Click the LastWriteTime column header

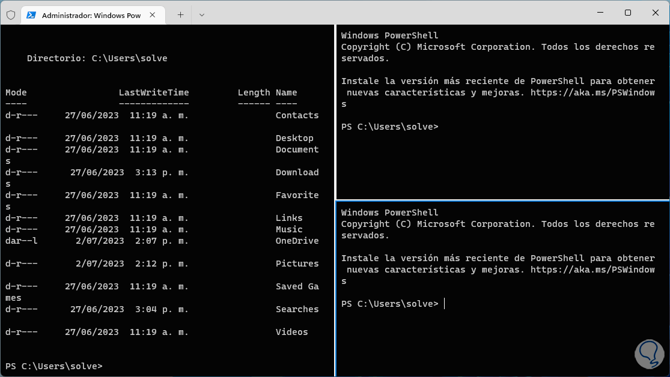click(x=154, y=92)
